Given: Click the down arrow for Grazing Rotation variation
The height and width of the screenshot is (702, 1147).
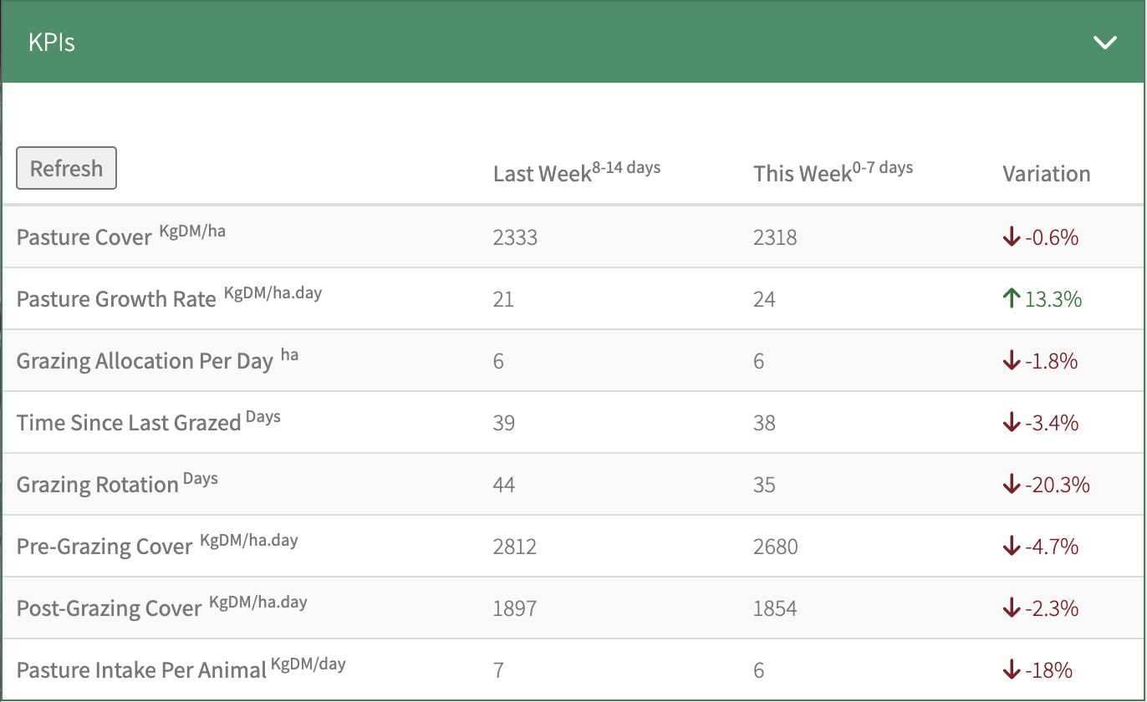Looking at the screenshot, I should [1012, 485].
